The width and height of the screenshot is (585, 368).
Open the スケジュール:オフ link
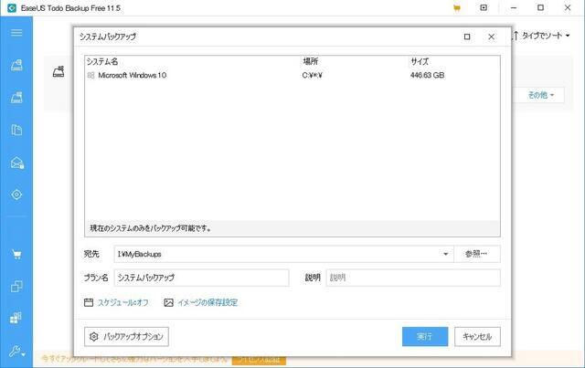122,303
